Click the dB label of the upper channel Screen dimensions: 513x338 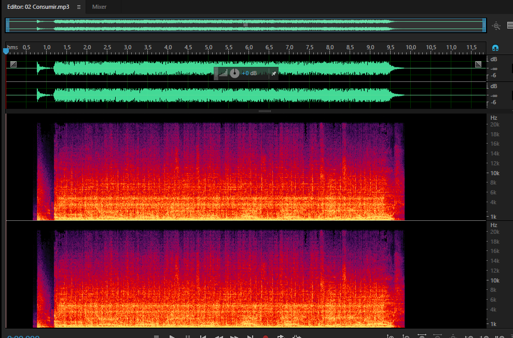[494, 59]
